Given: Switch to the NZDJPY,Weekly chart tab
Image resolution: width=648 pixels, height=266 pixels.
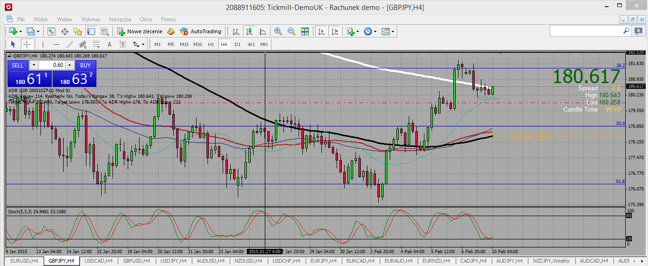Looking at the screenshot, I should point(551,261).
